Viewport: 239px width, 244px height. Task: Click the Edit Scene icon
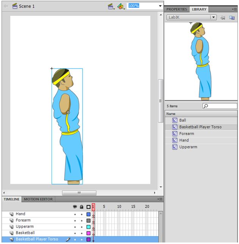[111, 6]
